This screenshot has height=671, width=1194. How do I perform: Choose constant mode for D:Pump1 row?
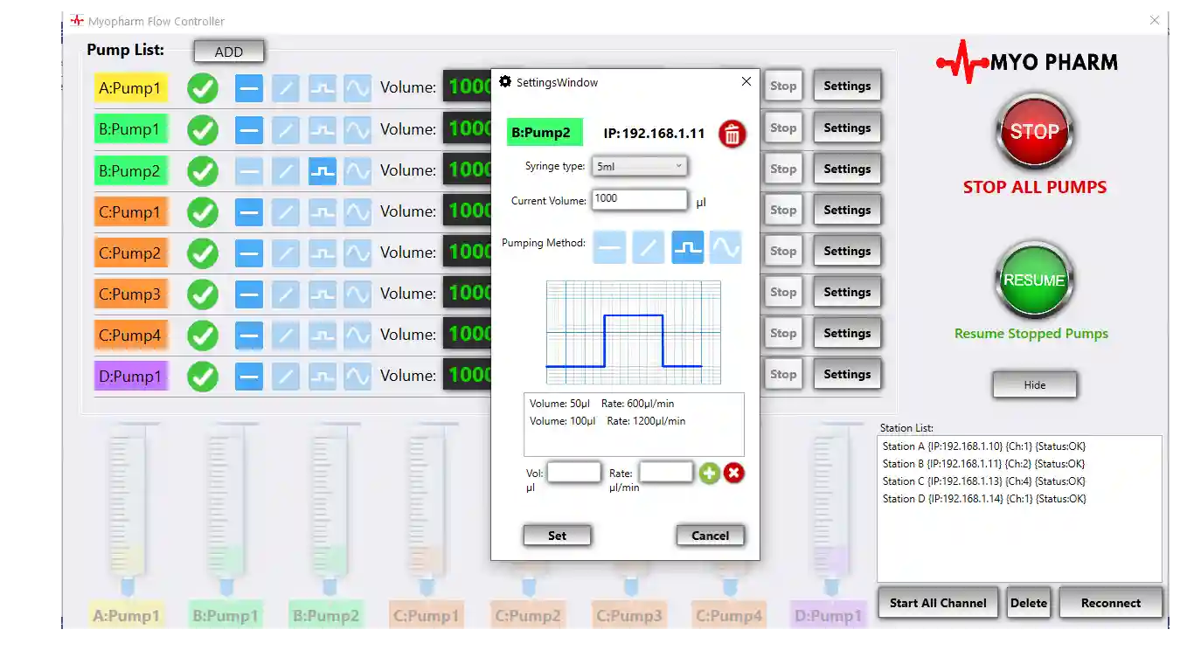(249, 376)
